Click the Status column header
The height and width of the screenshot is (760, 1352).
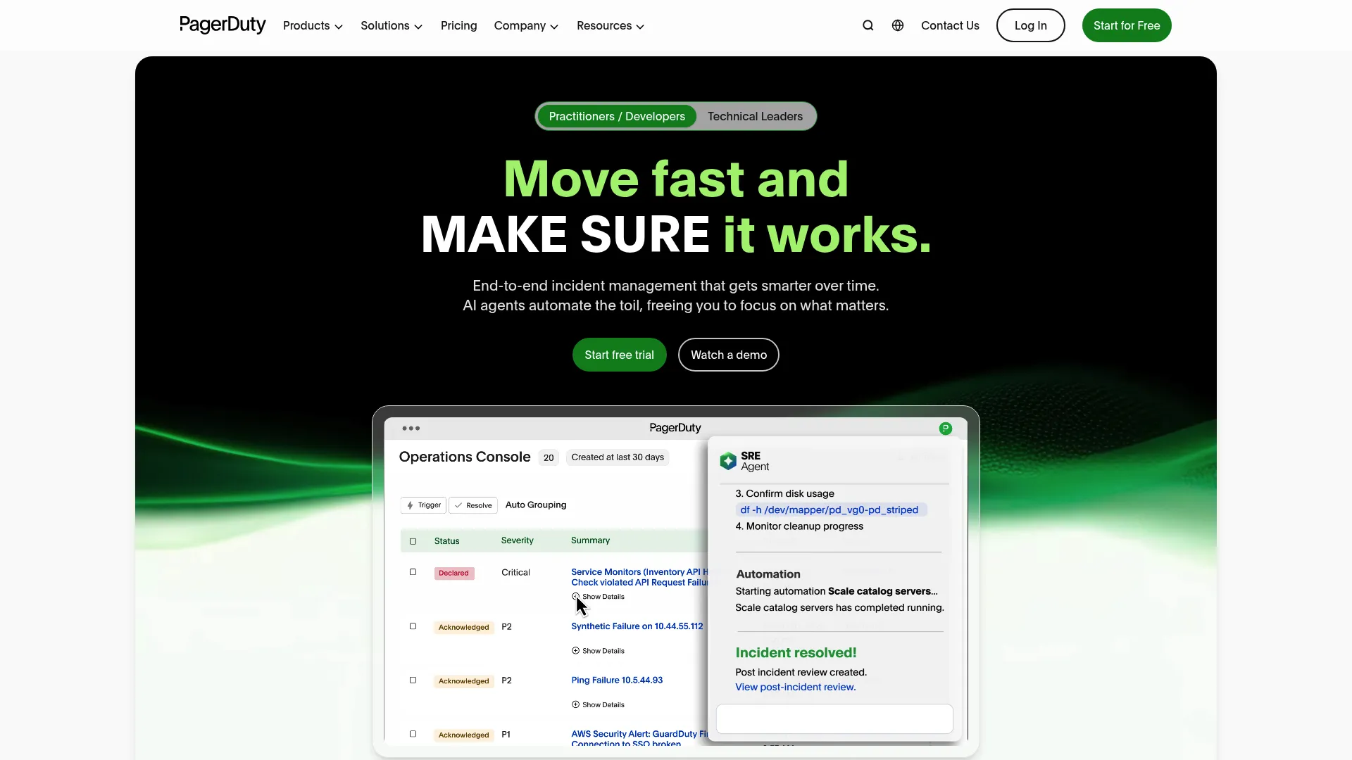446,541
